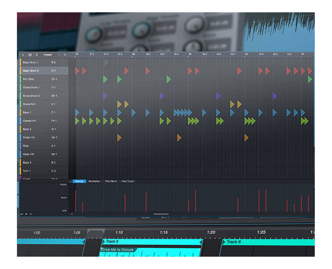Click the 1:20 mark on bottom timeline
Viewport: 332px width, 269px height.
(x=211, y=232)
